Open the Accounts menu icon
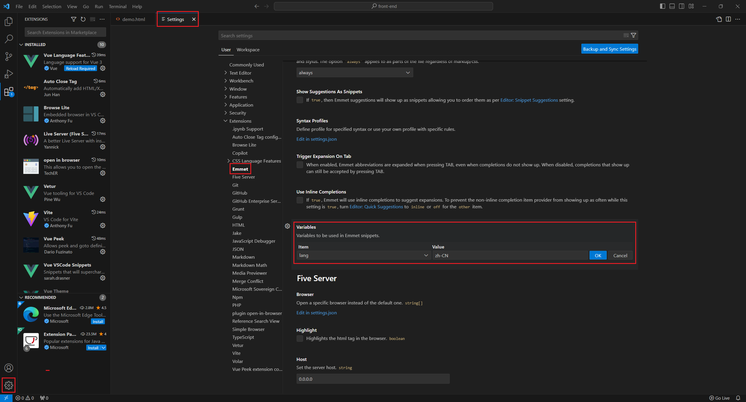The width and height of the screenshot is (746, 402). 9,368
